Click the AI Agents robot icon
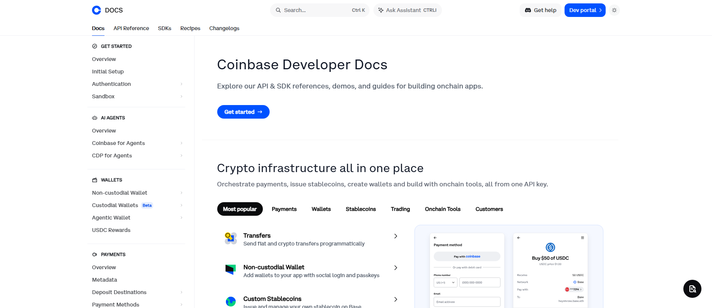The image size is (712, 308). click(x=95, y=118)
